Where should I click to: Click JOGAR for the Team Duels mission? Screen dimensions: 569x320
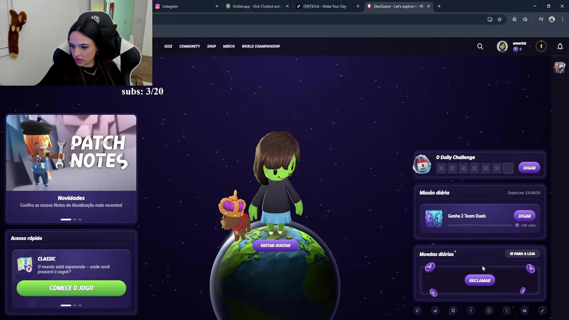pyautogui.click(x=525, y=216)
